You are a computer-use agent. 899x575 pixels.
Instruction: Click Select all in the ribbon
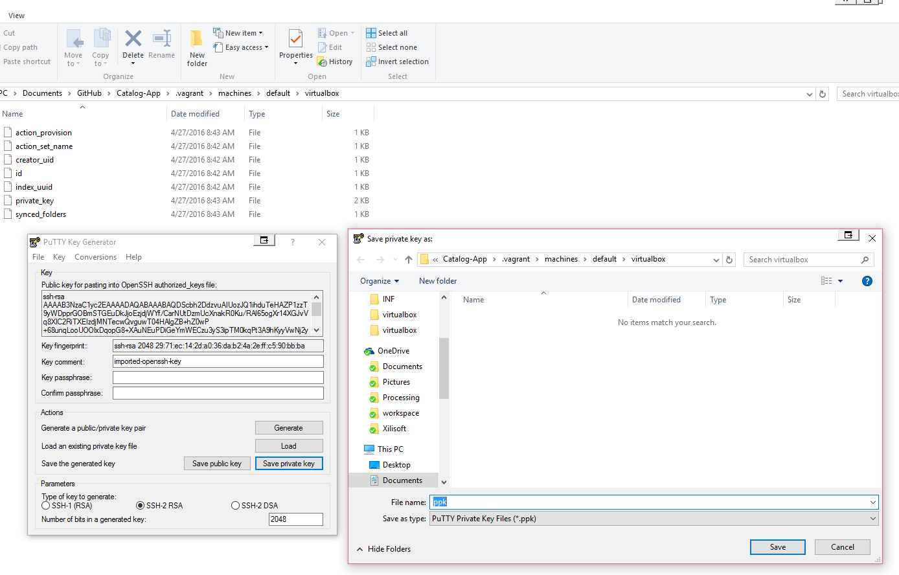[387, 33]
